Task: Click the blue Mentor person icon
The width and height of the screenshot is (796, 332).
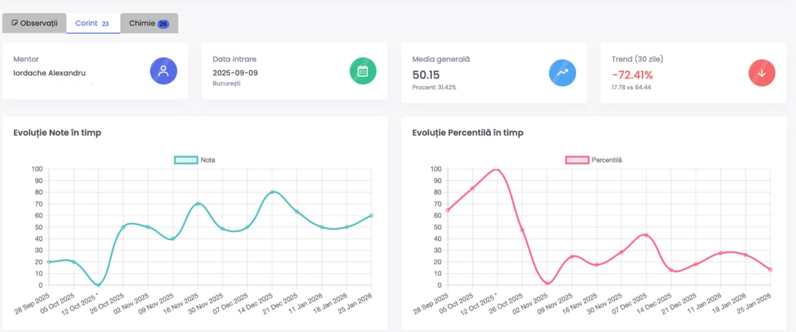Action: (163, 71)
